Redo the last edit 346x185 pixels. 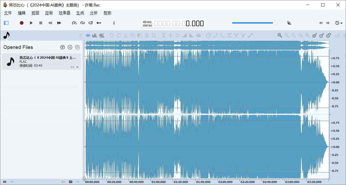(119, 36)
